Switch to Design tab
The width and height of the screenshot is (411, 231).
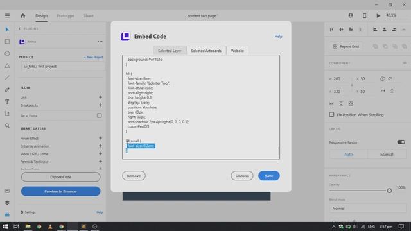pos(41,15)
